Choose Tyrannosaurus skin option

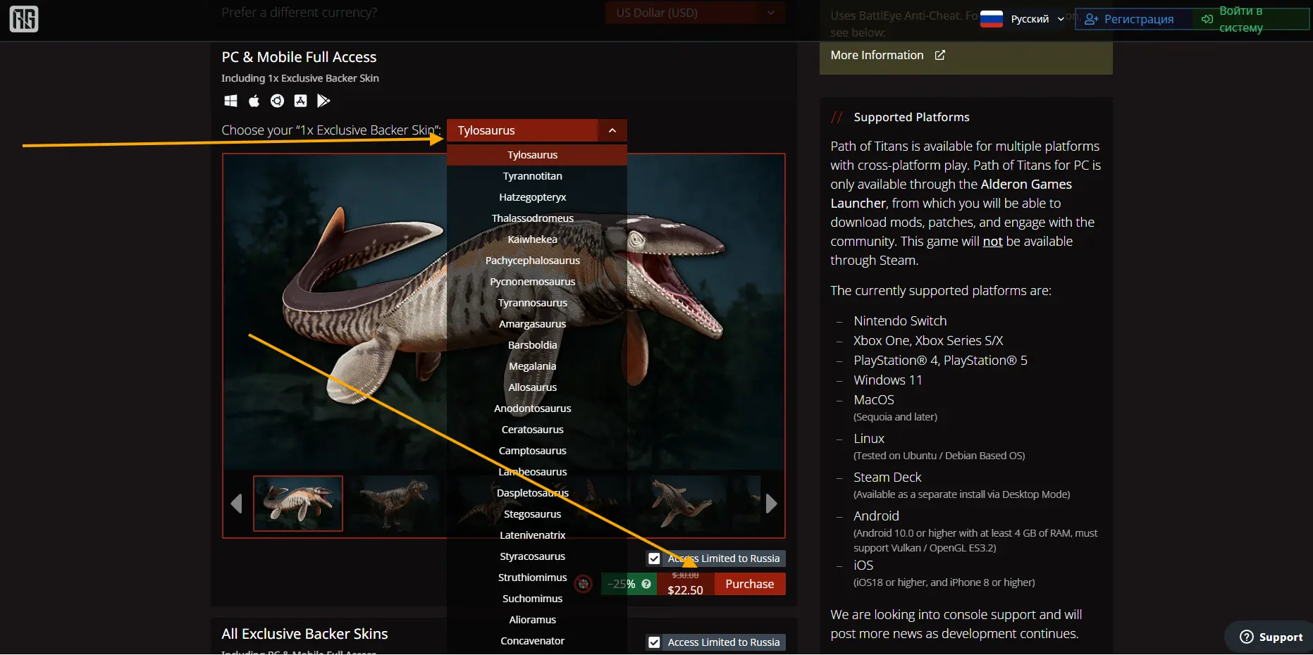pyautogui.click(x=537, y=303)
